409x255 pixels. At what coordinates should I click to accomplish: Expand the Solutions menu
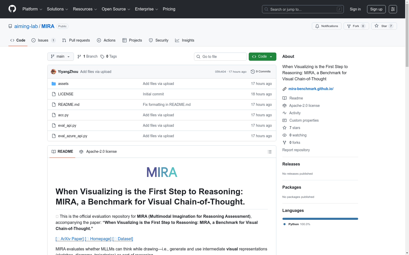coord(58,9)
